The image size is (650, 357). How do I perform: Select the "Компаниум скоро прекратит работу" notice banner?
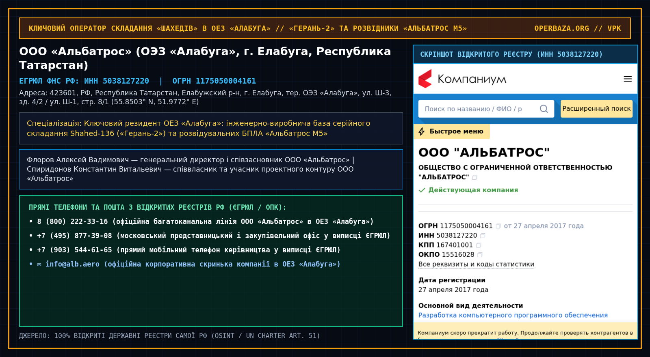point(525,331)
